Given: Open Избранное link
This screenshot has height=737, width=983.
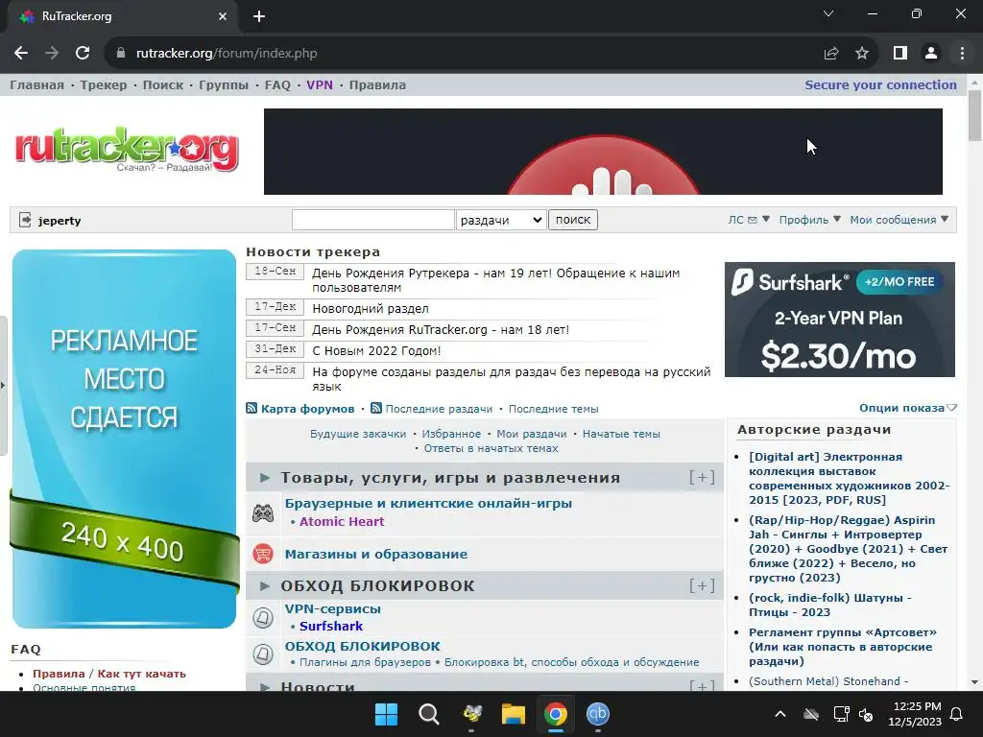Looking at the screenshot, I should point(451,434).
